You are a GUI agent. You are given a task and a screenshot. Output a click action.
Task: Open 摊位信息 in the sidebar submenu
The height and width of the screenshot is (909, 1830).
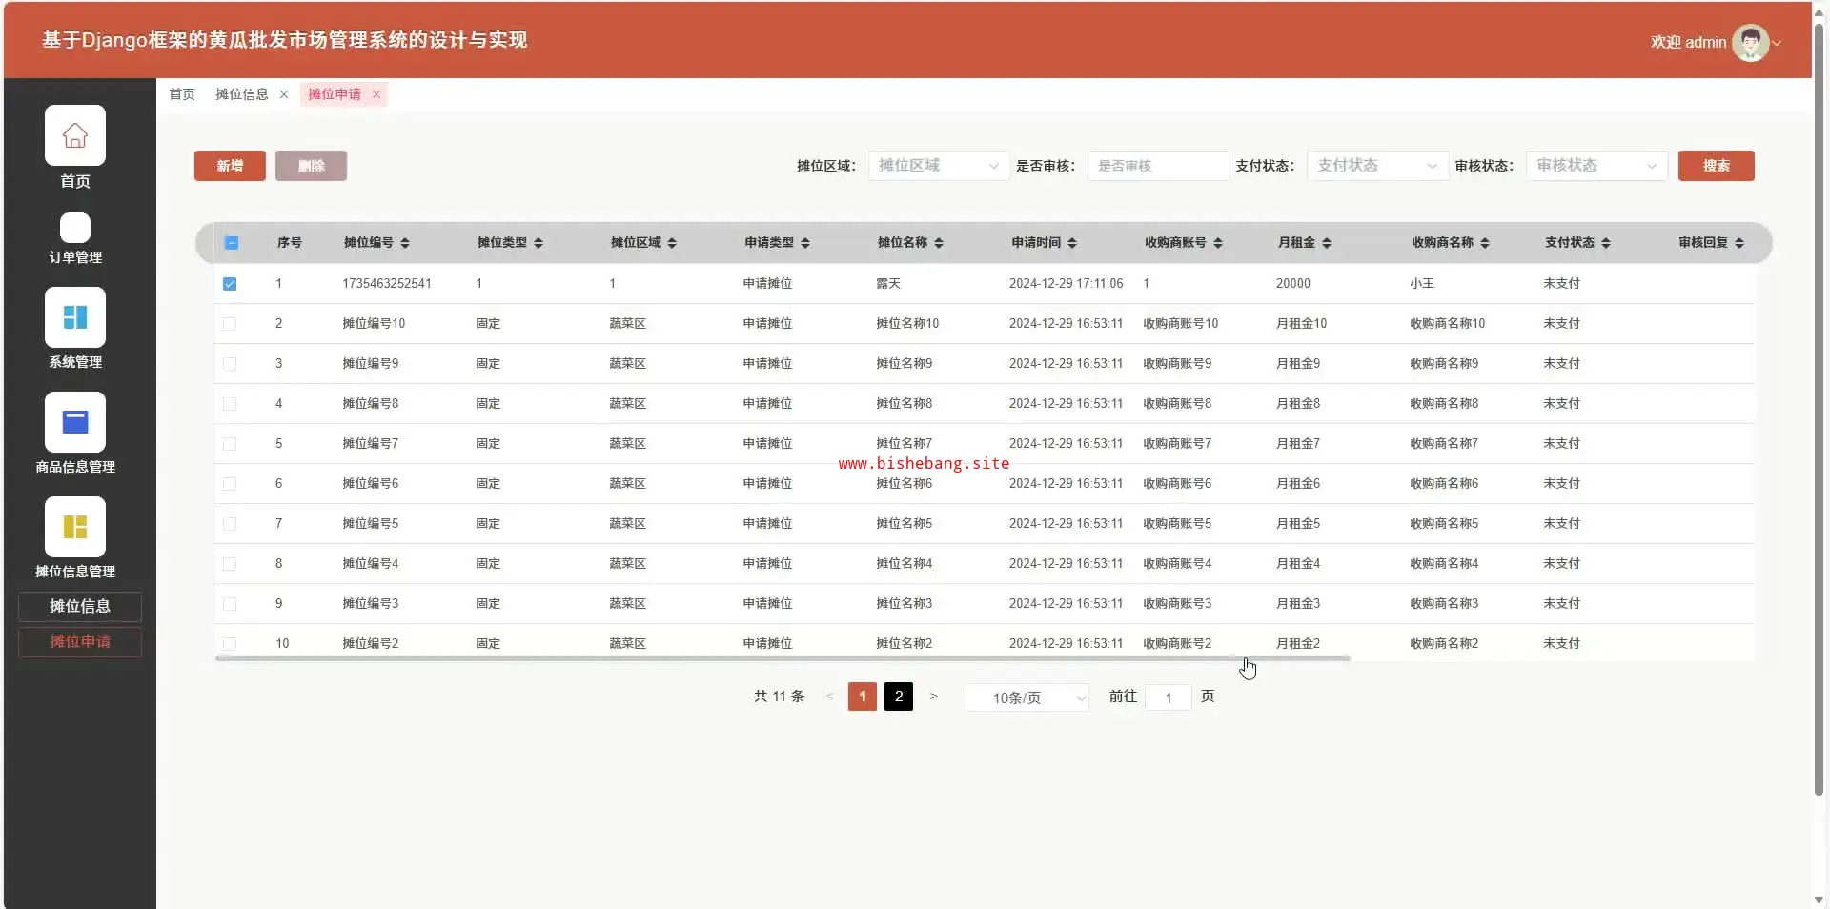tap(80, 607)
